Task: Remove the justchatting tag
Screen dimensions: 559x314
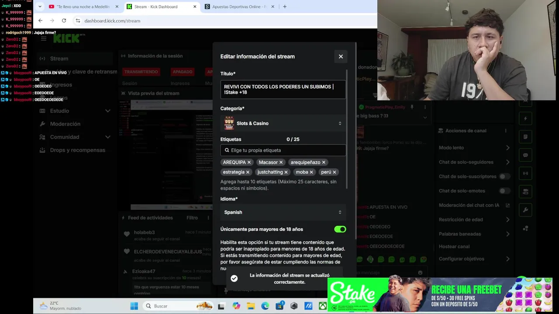Action: coord(286,172)
